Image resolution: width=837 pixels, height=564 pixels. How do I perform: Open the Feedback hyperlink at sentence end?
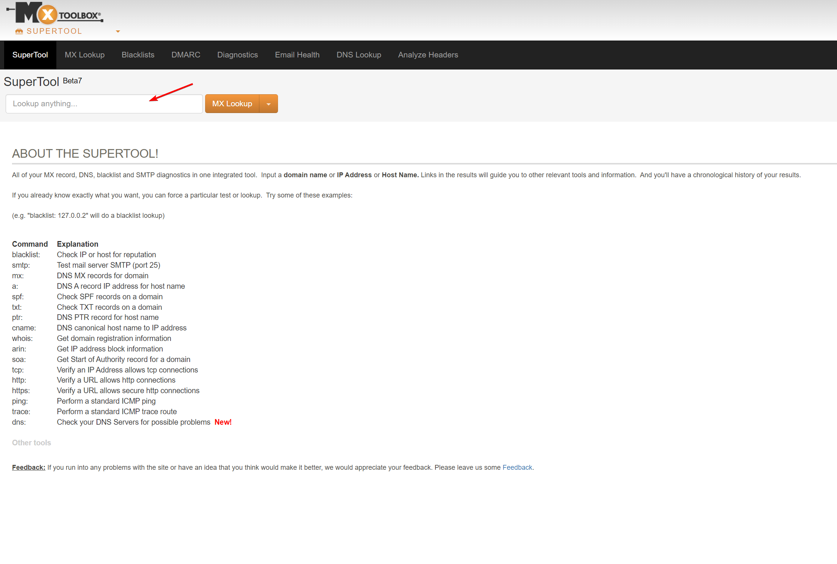(x=517, y=467)
